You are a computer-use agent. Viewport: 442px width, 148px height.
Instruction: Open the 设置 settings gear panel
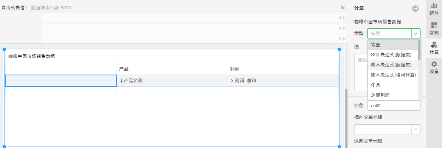click(434, 67)
